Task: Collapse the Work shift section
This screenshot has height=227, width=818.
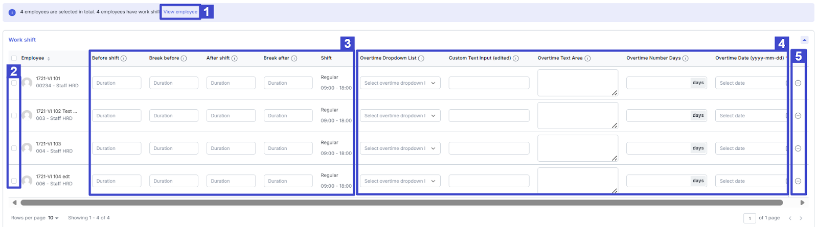Action: coord(804,40)
